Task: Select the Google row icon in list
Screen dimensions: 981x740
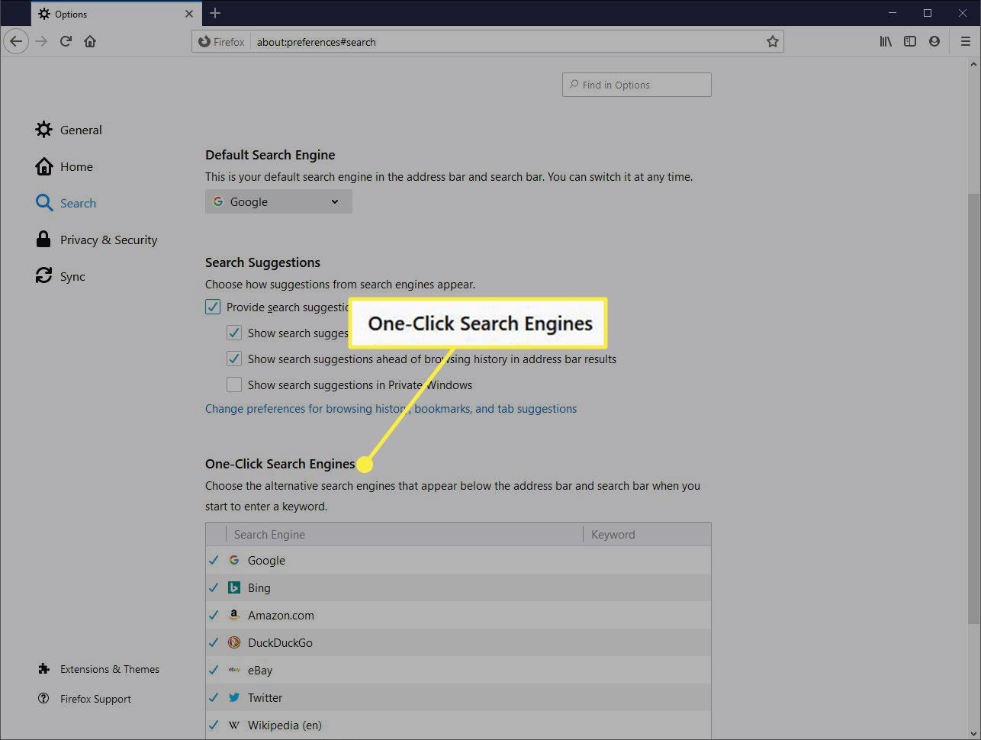Action: pyautogui.click(x=234, y=560)
